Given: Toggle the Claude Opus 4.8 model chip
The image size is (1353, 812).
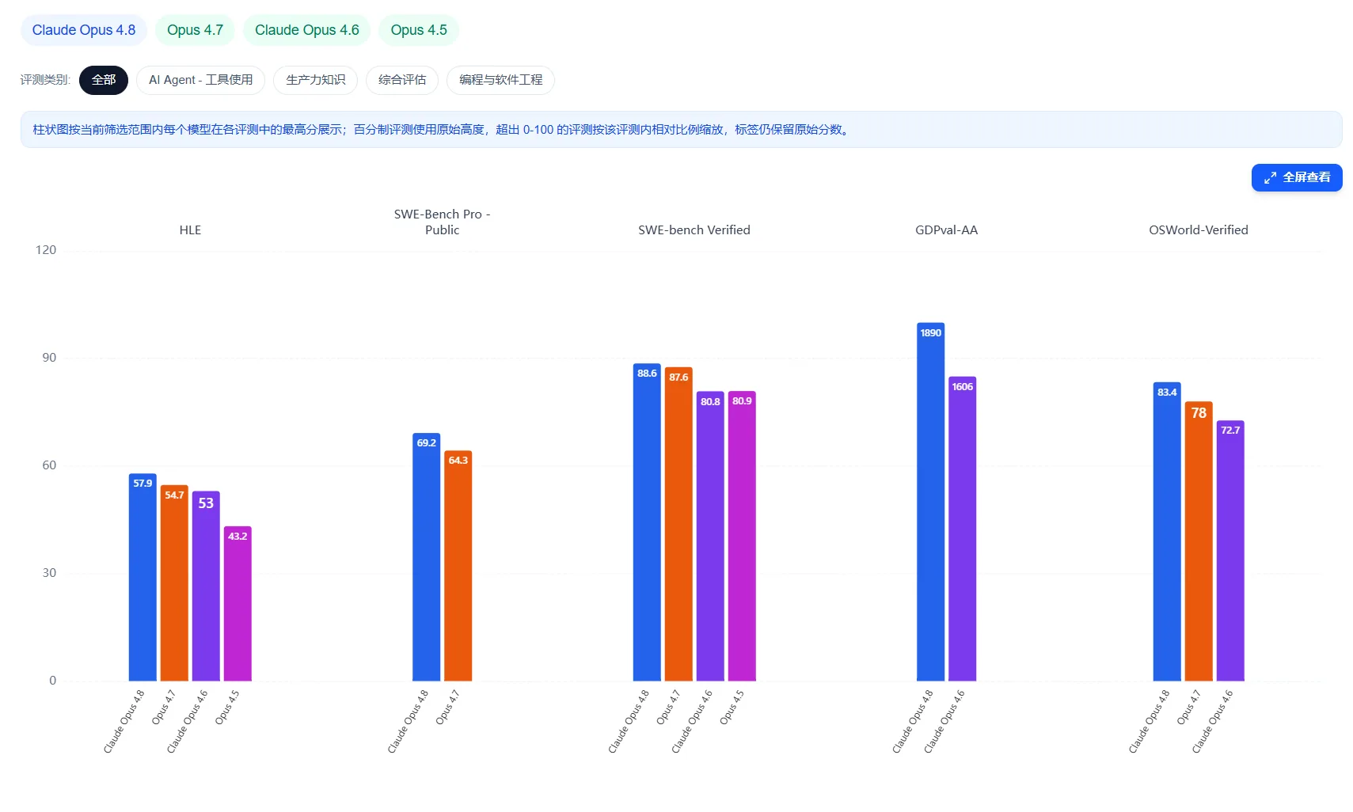Looking at the screenshot, I should (x=84, y=30).
